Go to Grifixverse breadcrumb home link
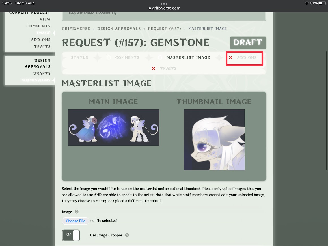Screen dimensions: 328x246 click(x=76, y=29)
